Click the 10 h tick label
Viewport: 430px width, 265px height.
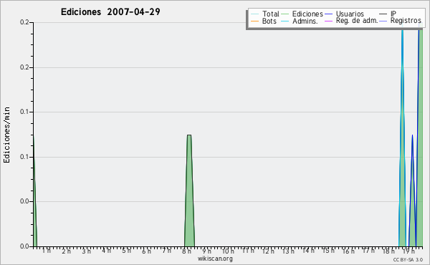click(x=228, y=251)
